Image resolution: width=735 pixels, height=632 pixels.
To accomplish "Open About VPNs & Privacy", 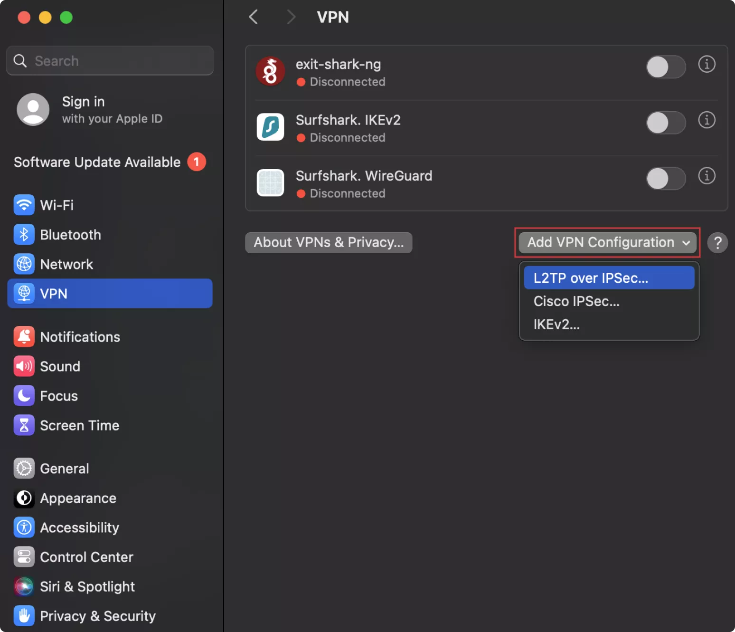I will click(x=329, y=242).
